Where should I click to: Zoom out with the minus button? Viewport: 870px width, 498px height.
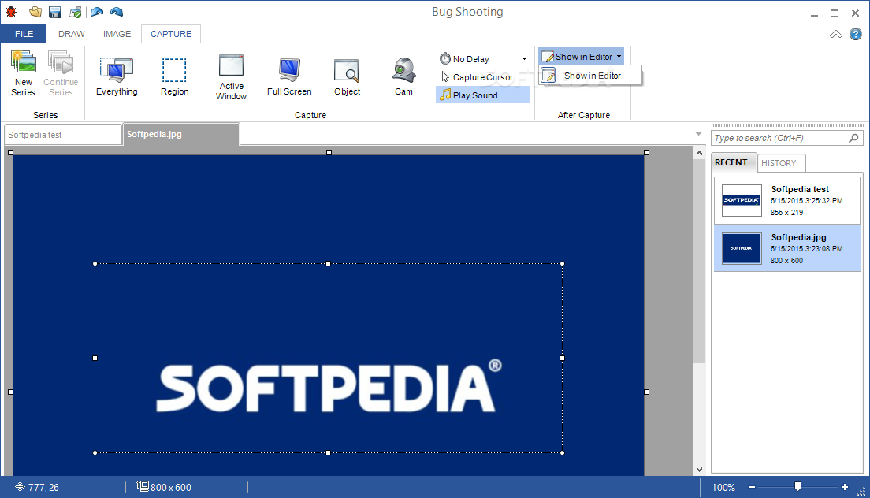pos(752,487)
